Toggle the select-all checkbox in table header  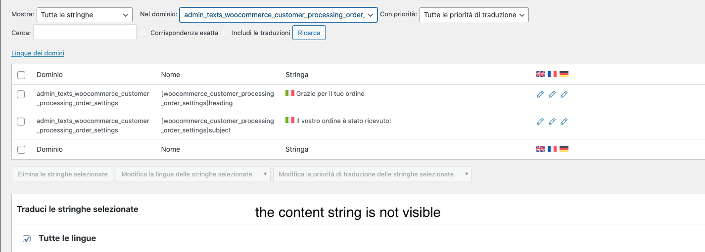(21, 75)
